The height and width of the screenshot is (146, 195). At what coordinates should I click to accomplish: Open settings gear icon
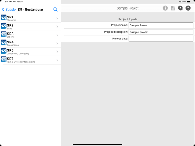click(181, 8)
